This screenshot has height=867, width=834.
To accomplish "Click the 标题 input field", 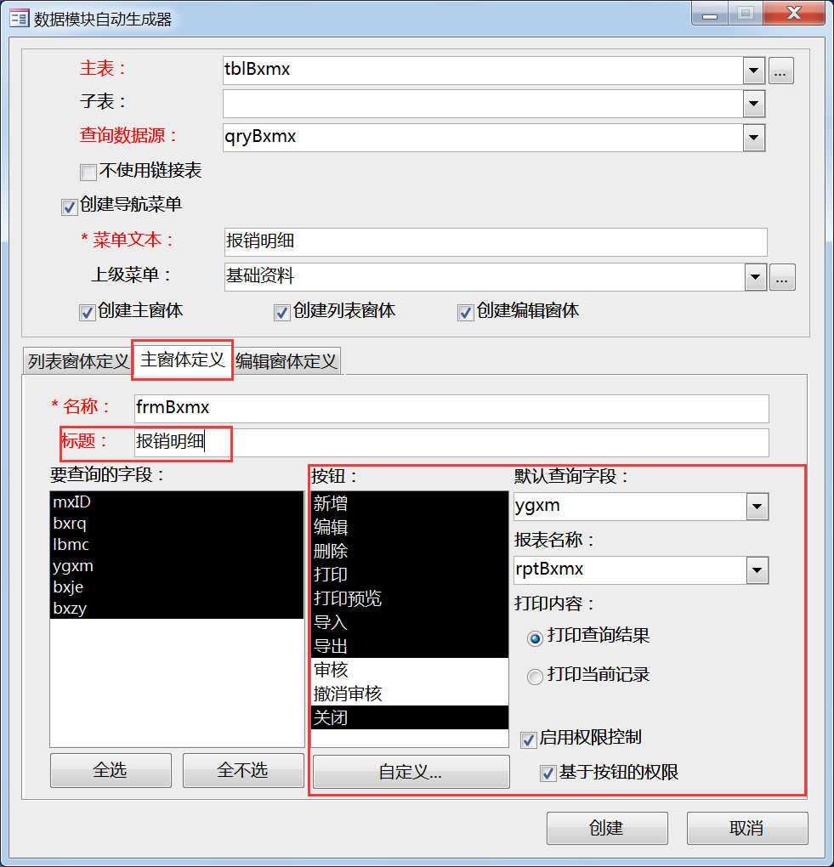I will pos(451,443).
